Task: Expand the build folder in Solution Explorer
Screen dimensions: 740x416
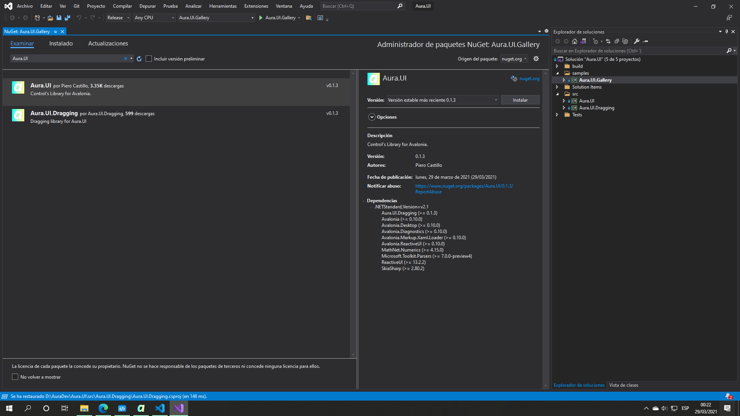Action: (557, 66)
